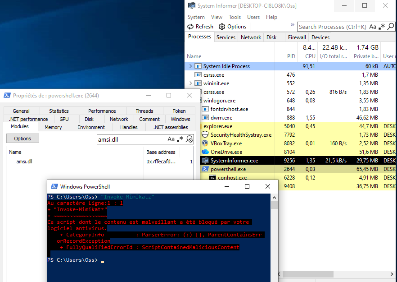This screenshot has height=282, width=397.
Task: Click the dwm.exe process icon
Action: 205,118
